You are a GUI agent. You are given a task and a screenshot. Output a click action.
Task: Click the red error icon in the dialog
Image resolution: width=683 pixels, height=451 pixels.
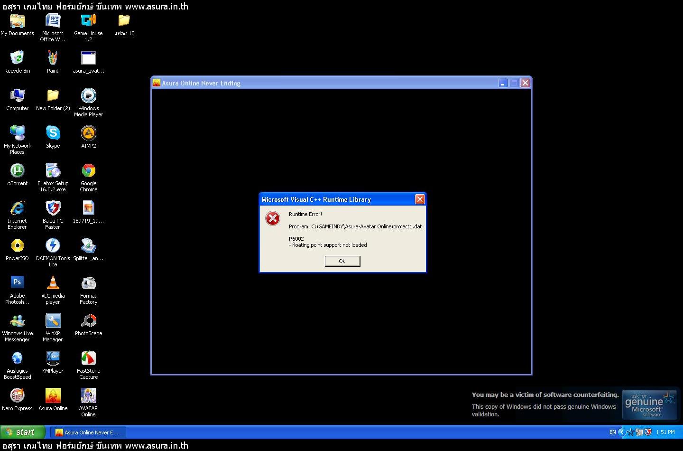pos(273,218)
